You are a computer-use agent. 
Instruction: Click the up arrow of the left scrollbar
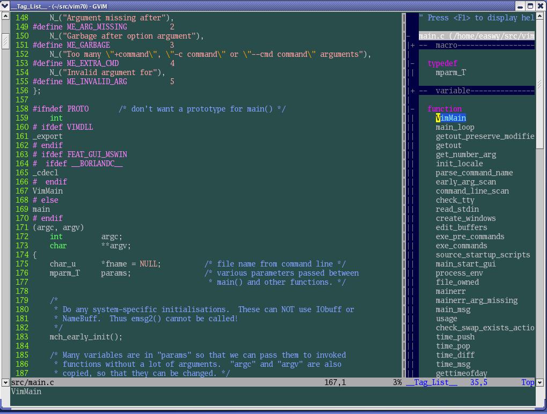tap(5, 16)
